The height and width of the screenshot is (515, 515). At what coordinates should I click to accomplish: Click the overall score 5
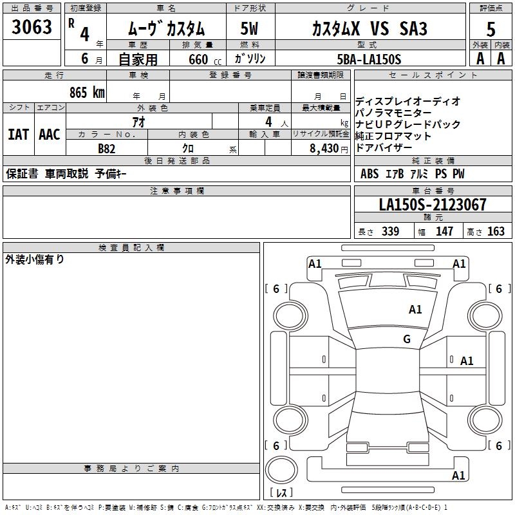tap(491, 30)
